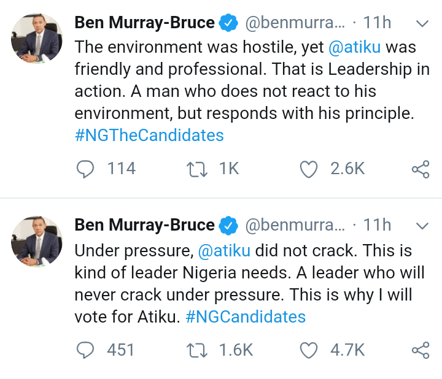
Task: Expand the first tweet's options chevron
Action: tap(422, 24)
